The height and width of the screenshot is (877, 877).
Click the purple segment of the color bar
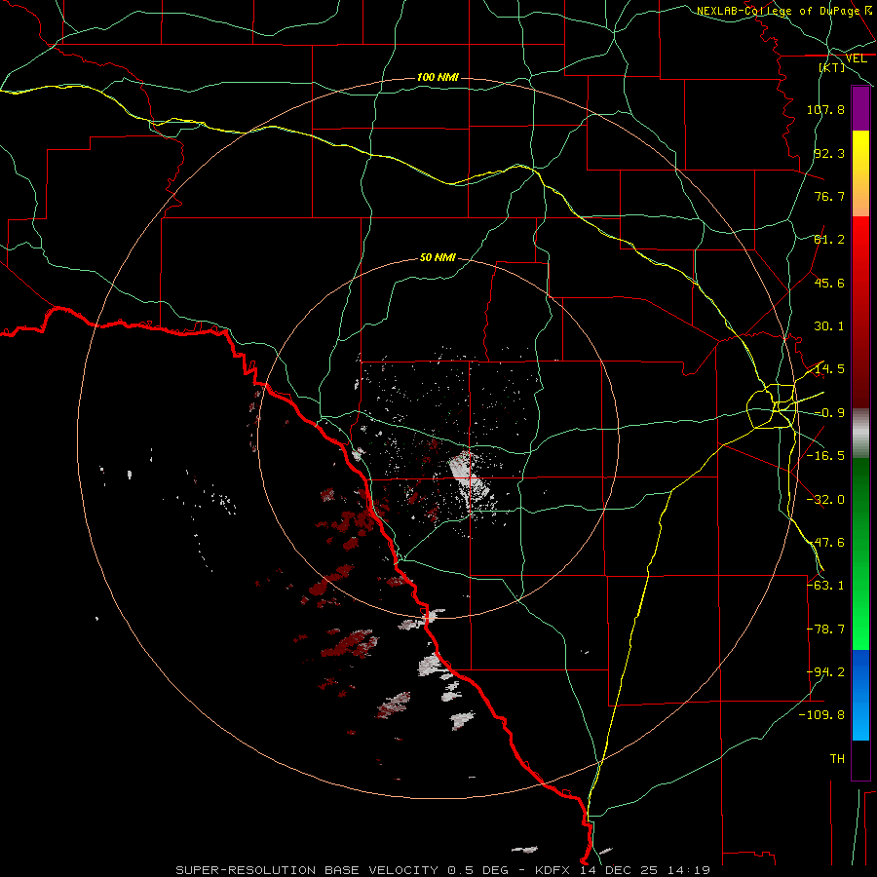point(860,108)
